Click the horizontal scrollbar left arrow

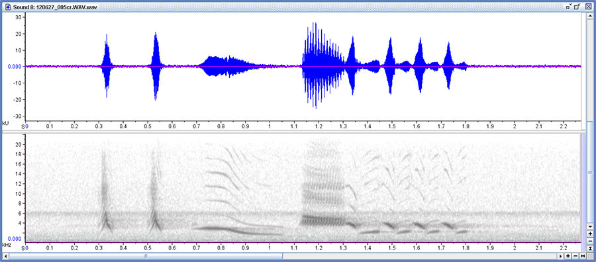pos(6,256)
